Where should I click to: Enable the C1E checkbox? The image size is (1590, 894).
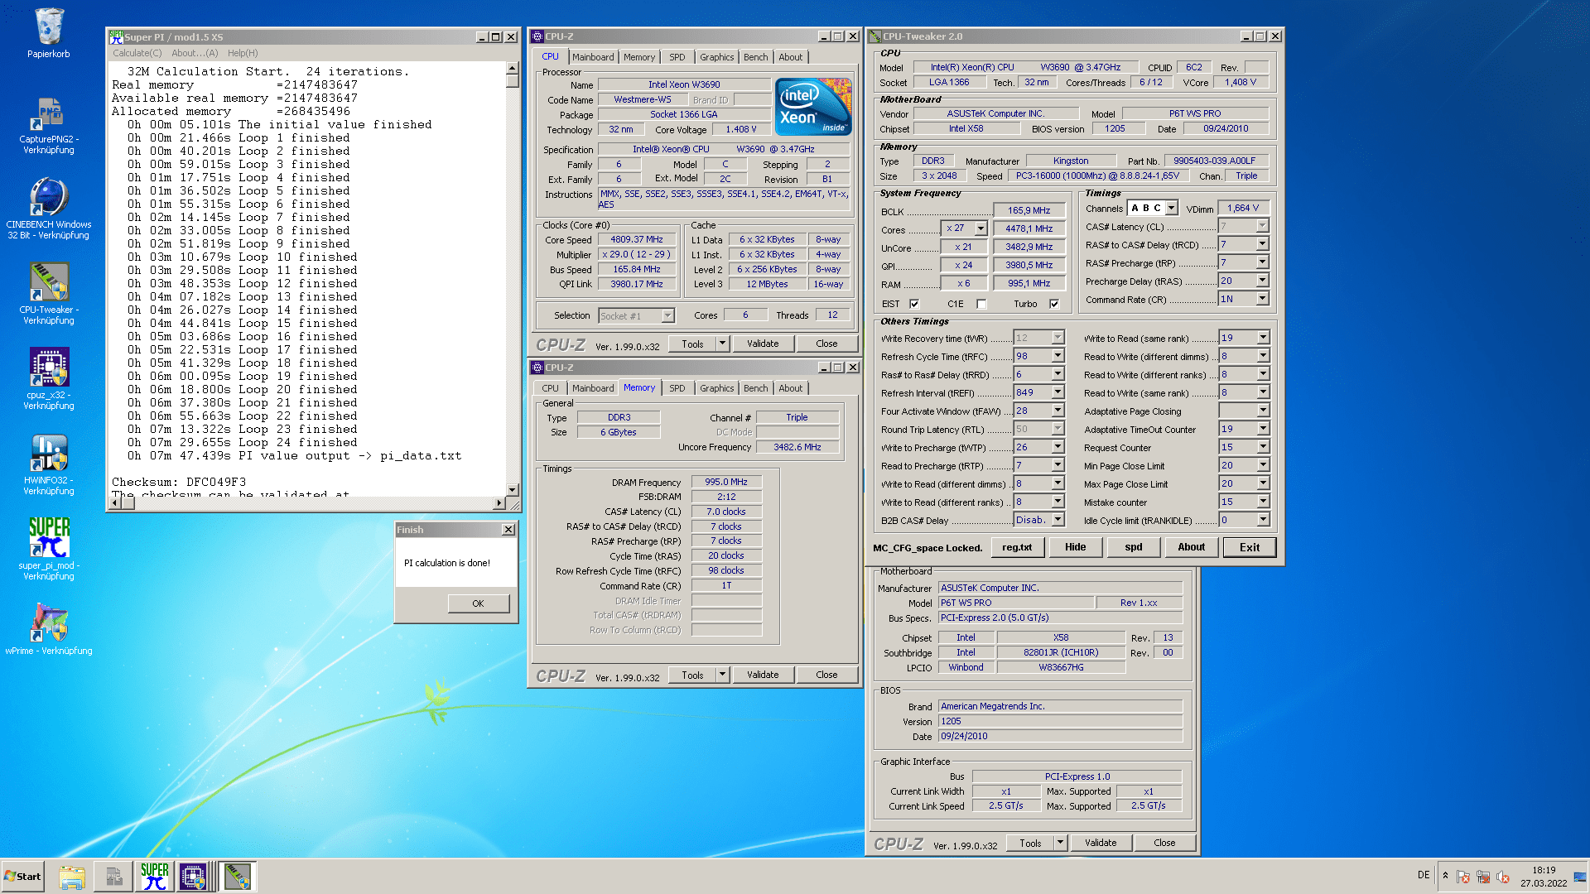(981, 304)
